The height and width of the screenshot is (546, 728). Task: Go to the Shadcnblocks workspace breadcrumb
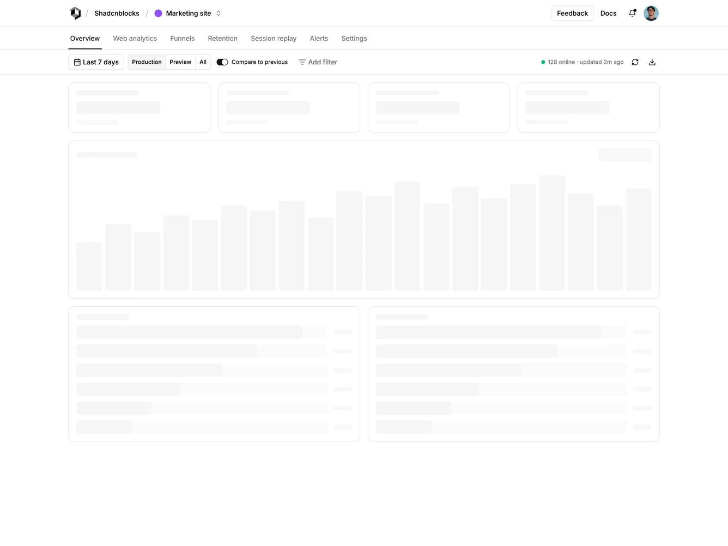pos(117,13)
